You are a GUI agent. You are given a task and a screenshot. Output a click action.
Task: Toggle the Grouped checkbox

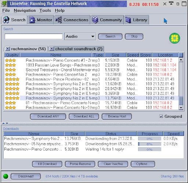(x=161, y=116)
